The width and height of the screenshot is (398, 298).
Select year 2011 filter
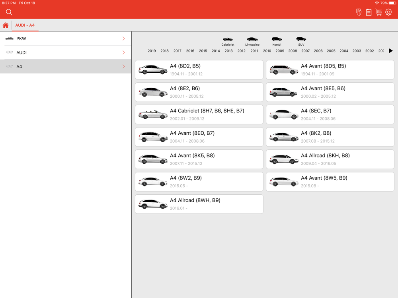(x=254, y=51)
